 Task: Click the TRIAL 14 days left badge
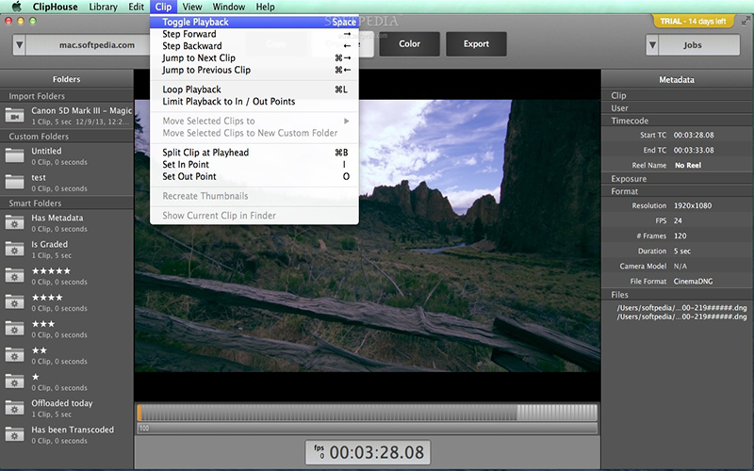693,21
